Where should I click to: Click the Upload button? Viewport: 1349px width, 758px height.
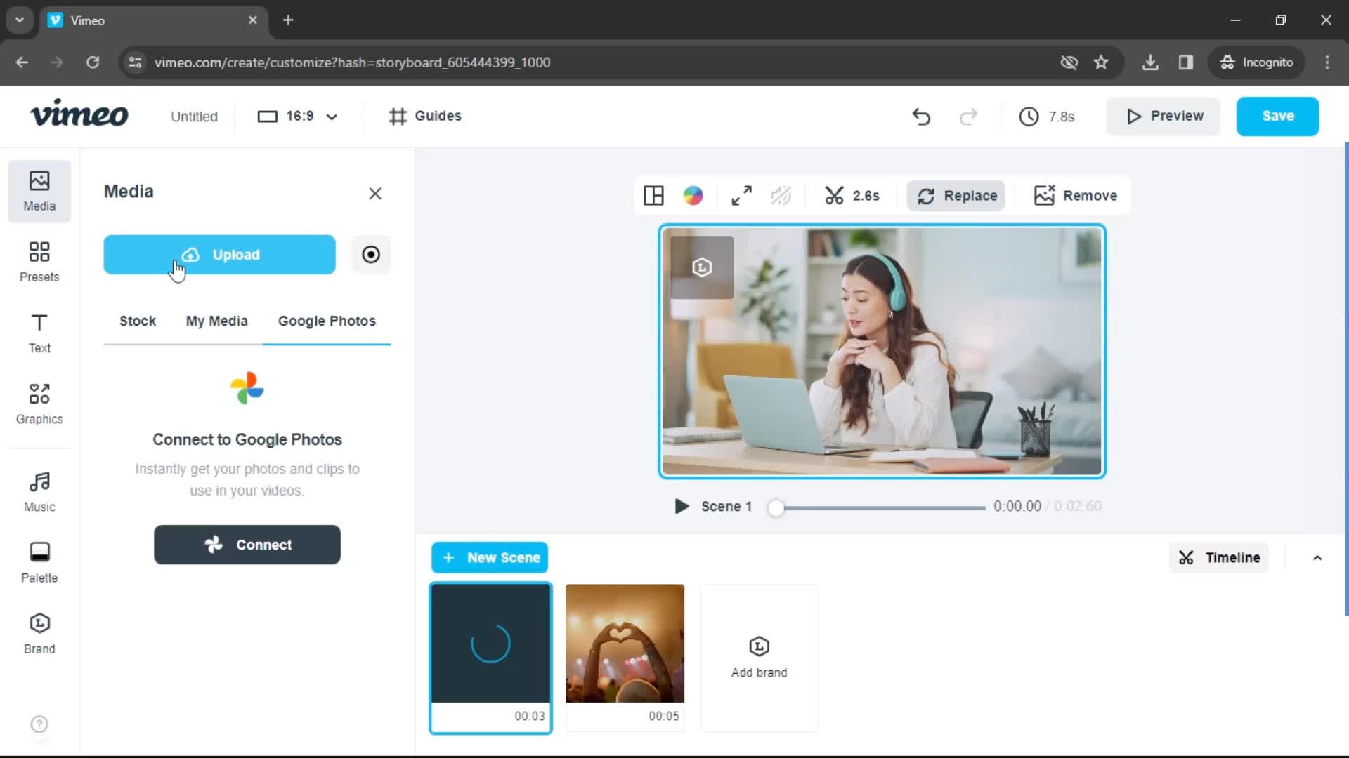[220, 255]
